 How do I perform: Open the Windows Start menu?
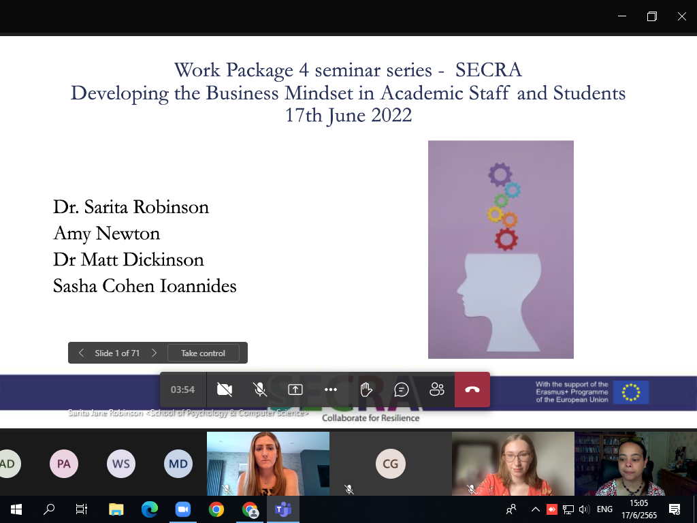16,509
